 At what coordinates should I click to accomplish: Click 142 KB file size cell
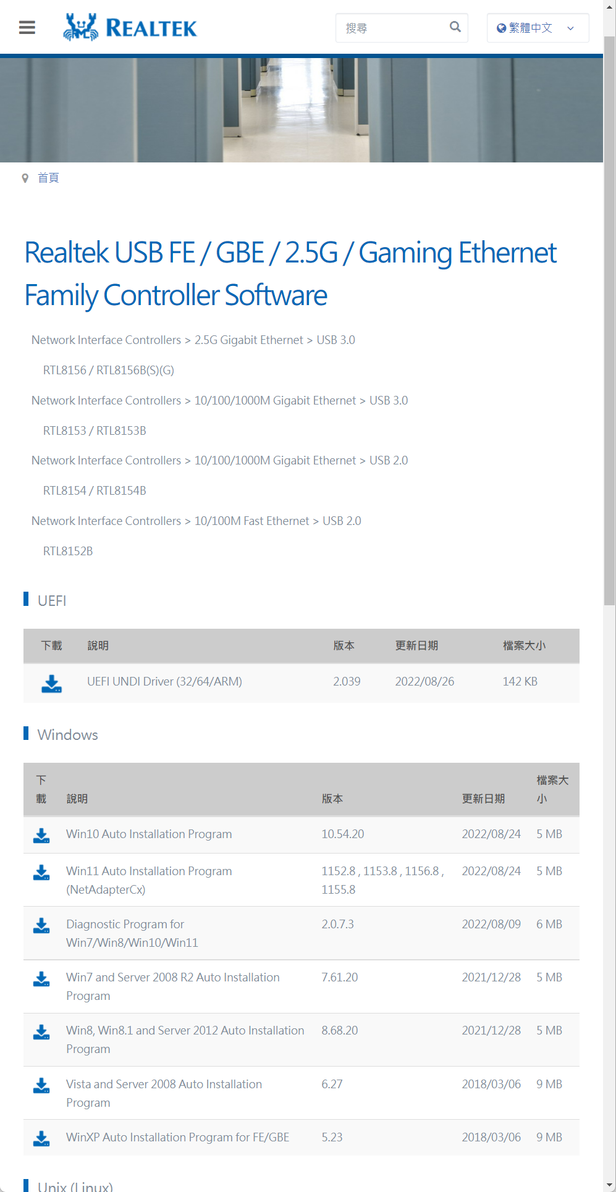click(x=520, y=681)
